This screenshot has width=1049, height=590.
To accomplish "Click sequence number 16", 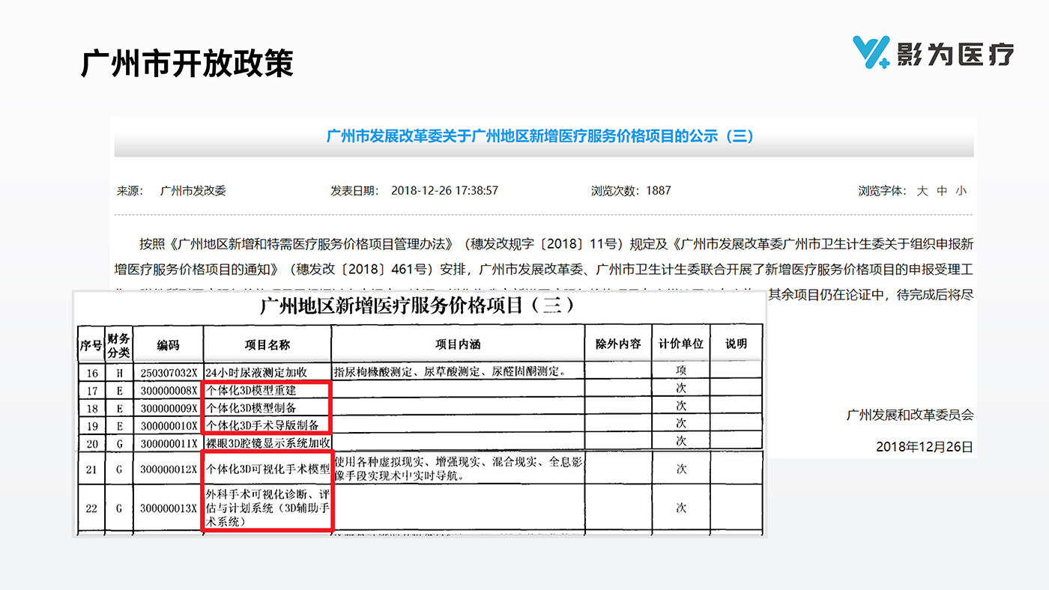I will point(91,372).
